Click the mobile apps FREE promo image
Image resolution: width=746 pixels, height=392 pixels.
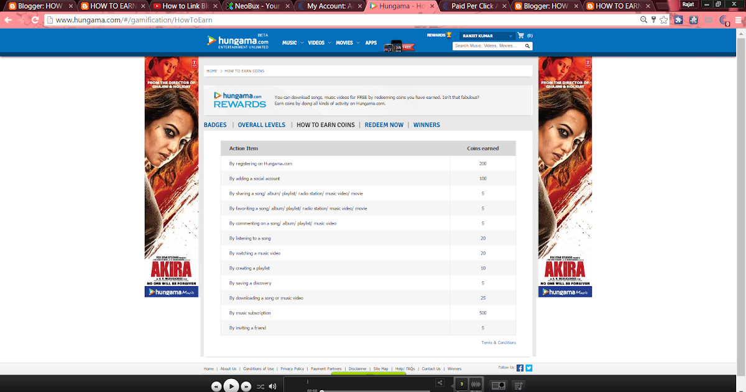(398, 45)
